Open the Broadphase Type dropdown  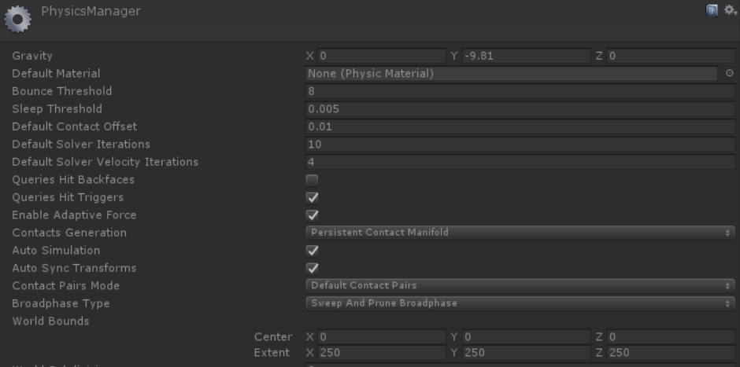tap(520, 303)
